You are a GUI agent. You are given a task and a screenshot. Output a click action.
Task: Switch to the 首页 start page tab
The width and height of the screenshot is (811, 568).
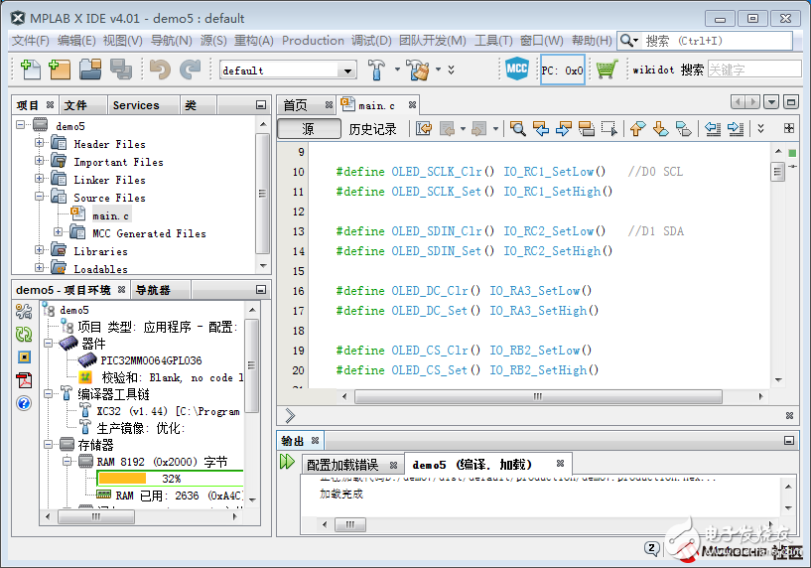[296, 105]
